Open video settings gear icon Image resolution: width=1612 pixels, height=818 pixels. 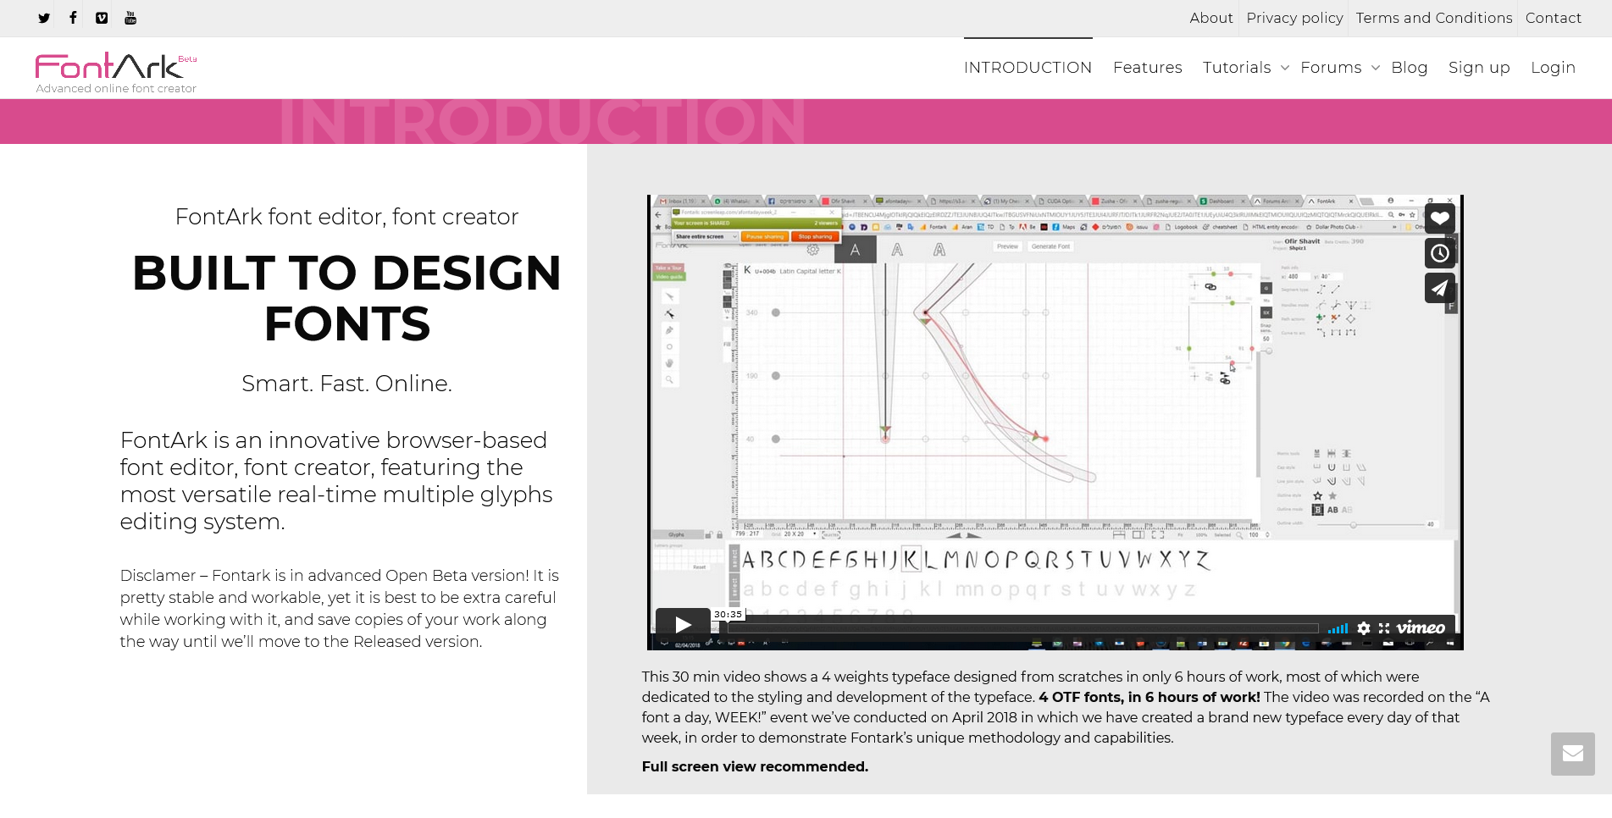(x=1364, y=628)
